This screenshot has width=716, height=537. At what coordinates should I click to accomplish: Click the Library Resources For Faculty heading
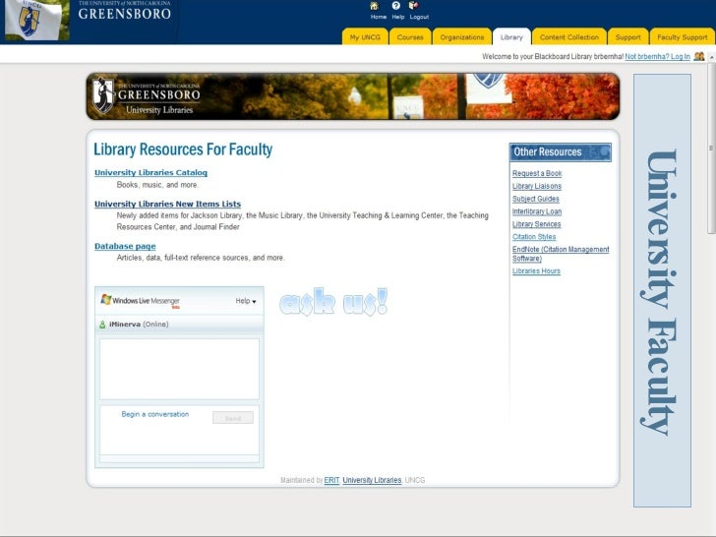tap(183, 149)
